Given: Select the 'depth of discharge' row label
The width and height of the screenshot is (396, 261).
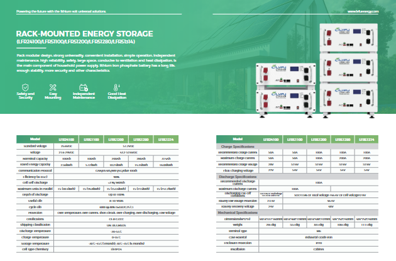Looking at the screenshot, I should click(35, 194).
